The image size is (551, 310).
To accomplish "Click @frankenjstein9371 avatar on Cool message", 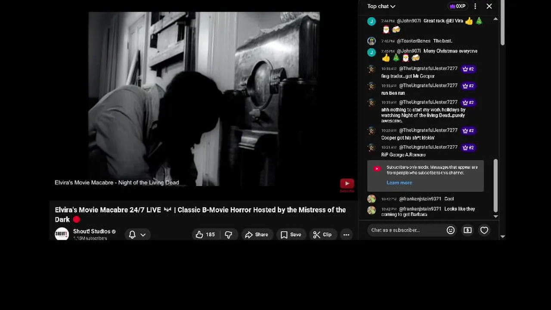I will click(371, 199).
